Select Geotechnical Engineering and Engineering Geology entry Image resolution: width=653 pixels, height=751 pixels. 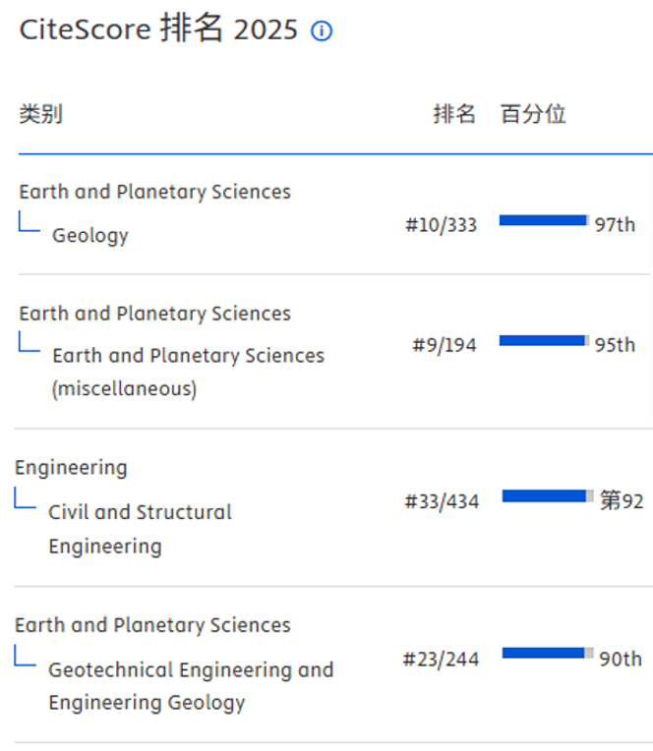(191, 686)
